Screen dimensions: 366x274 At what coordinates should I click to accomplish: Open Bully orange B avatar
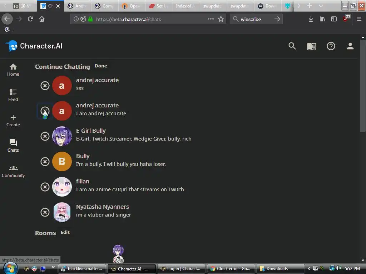tap(62, 162)
